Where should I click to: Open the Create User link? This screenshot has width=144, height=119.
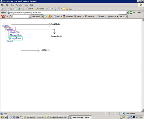(x=15, y=32)
